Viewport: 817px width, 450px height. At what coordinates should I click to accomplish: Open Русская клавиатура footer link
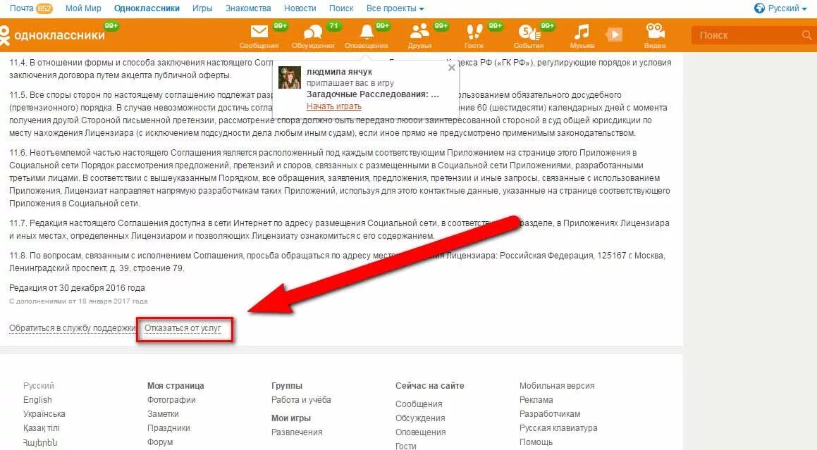coord(558,428)
